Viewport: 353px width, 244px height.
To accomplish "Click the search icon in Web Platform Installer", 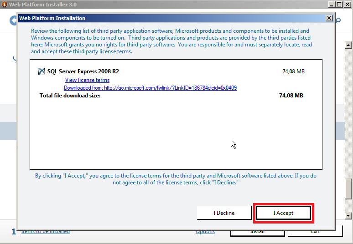I will (338, 20).
